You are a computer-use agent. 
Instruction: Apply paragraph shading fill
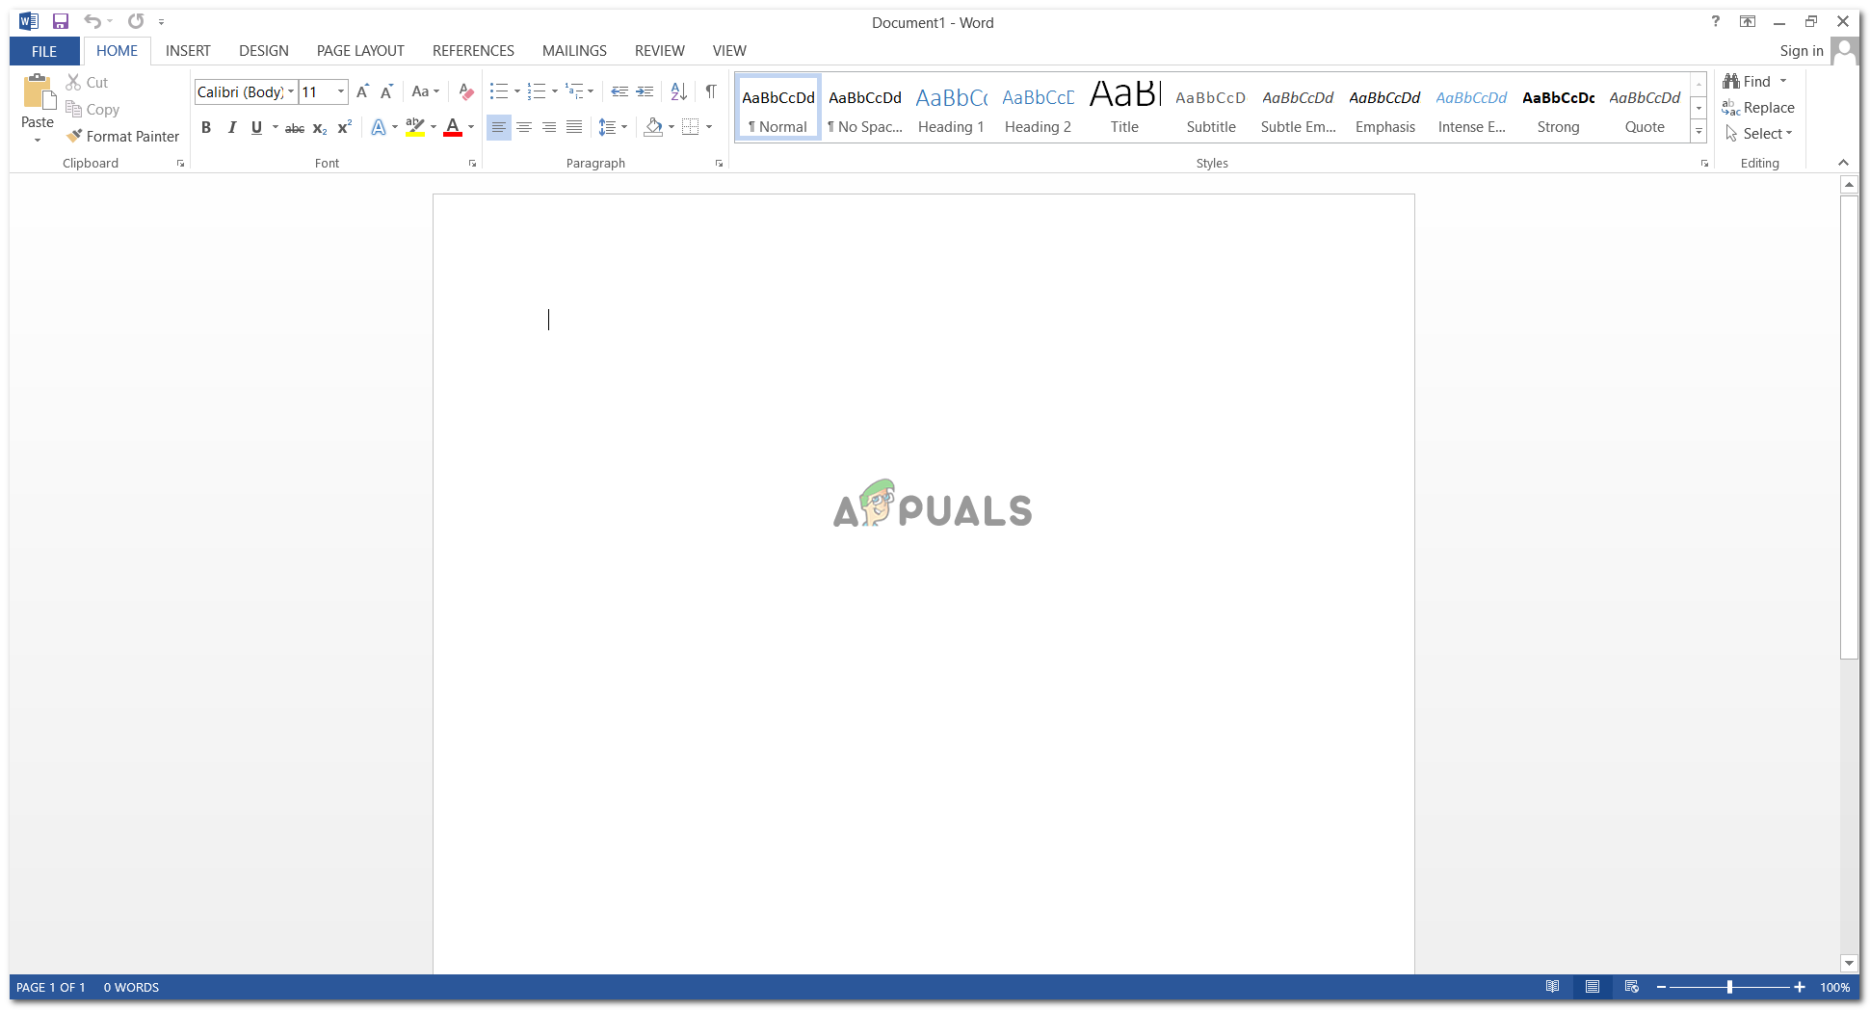654,127
